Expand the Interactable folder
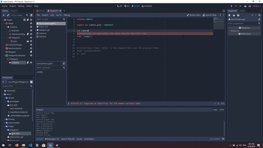263x148 pixels. (5, 123)
